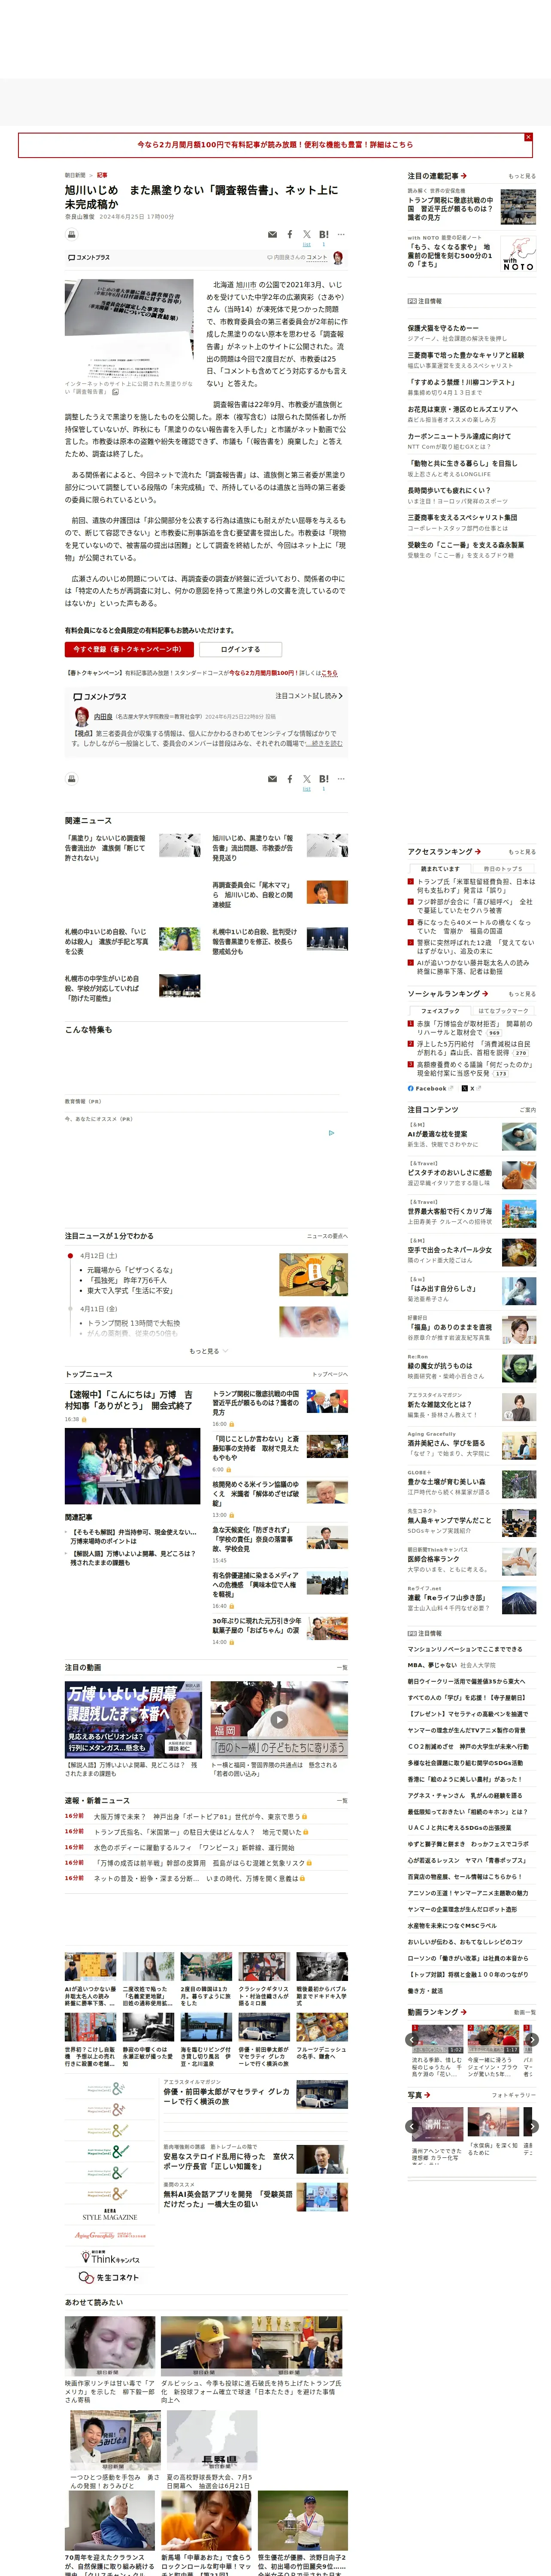Open the bottom share menu (three dots)

[341, 779]
